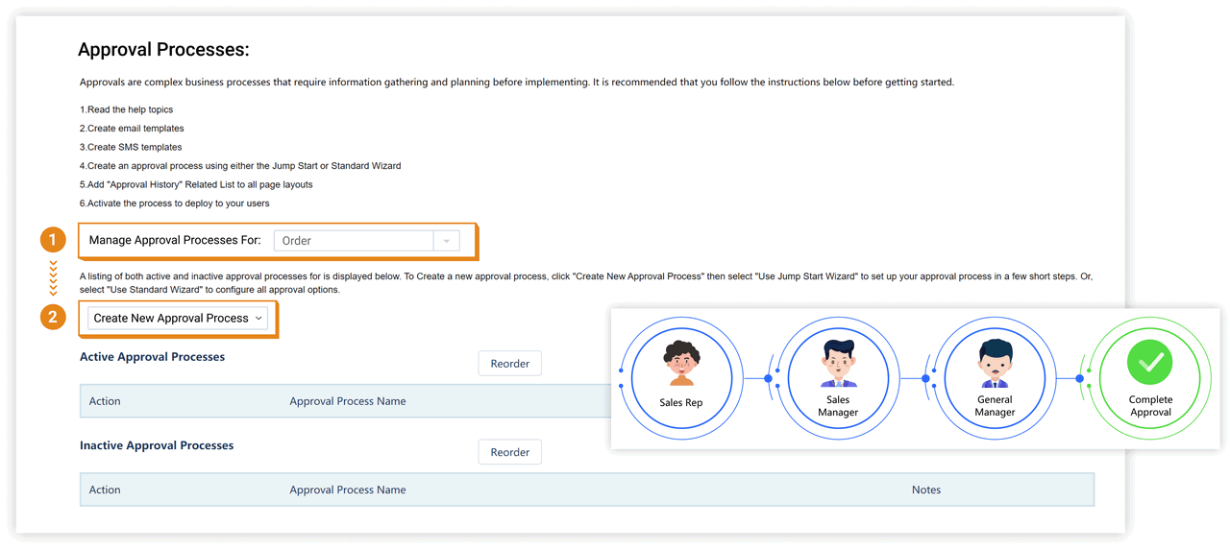This screenshot has width=1230, height=549.
Task: Select the Sales Manager avatar icon
Action: coord(838,364)
